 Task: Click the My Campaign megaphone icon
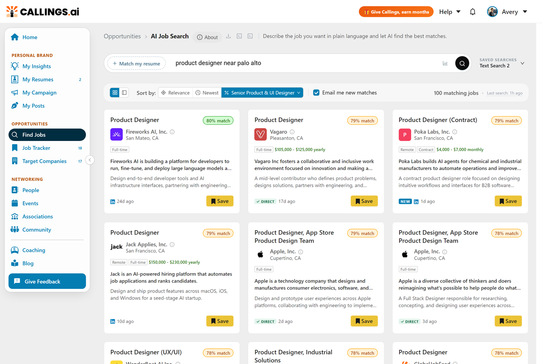point(15,92)
